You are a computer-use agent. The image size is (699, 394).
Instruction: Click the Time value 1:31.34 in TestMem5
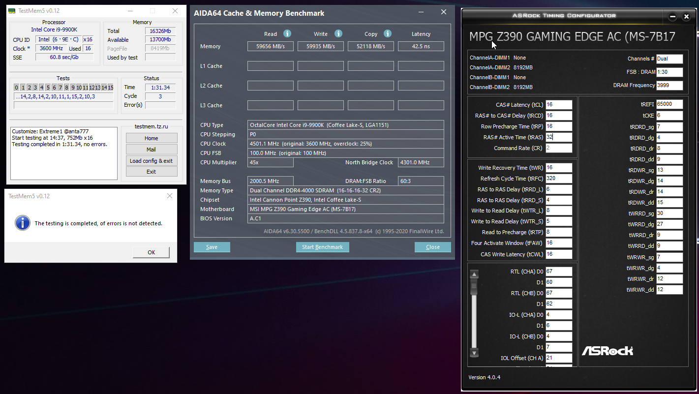click(160, 88)
